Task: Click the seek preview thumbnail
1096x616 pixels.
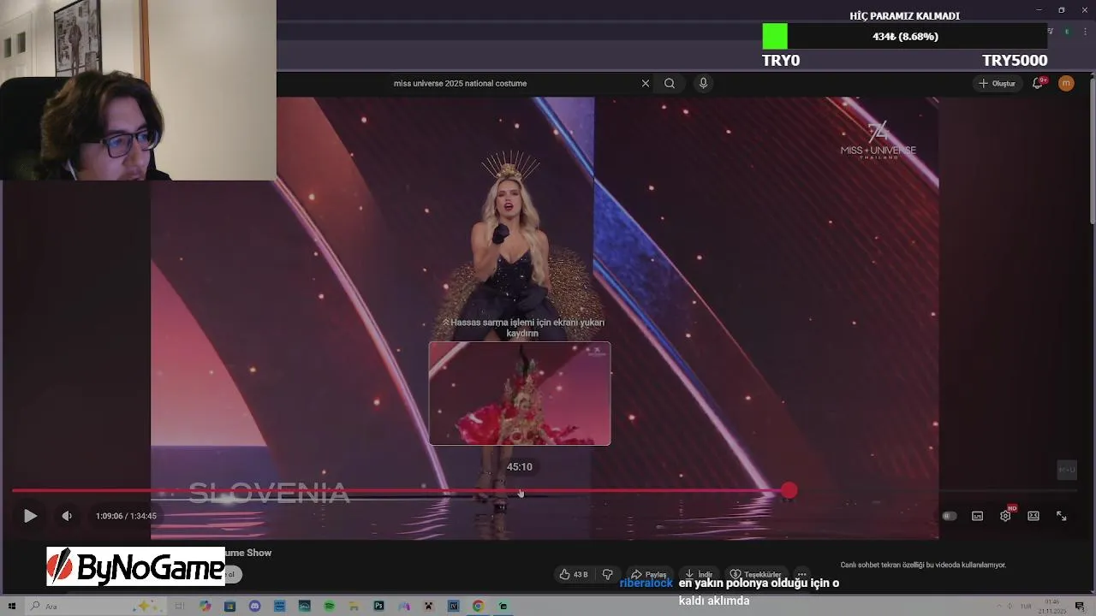Action: pyautogui.click(x=520, y=394)
